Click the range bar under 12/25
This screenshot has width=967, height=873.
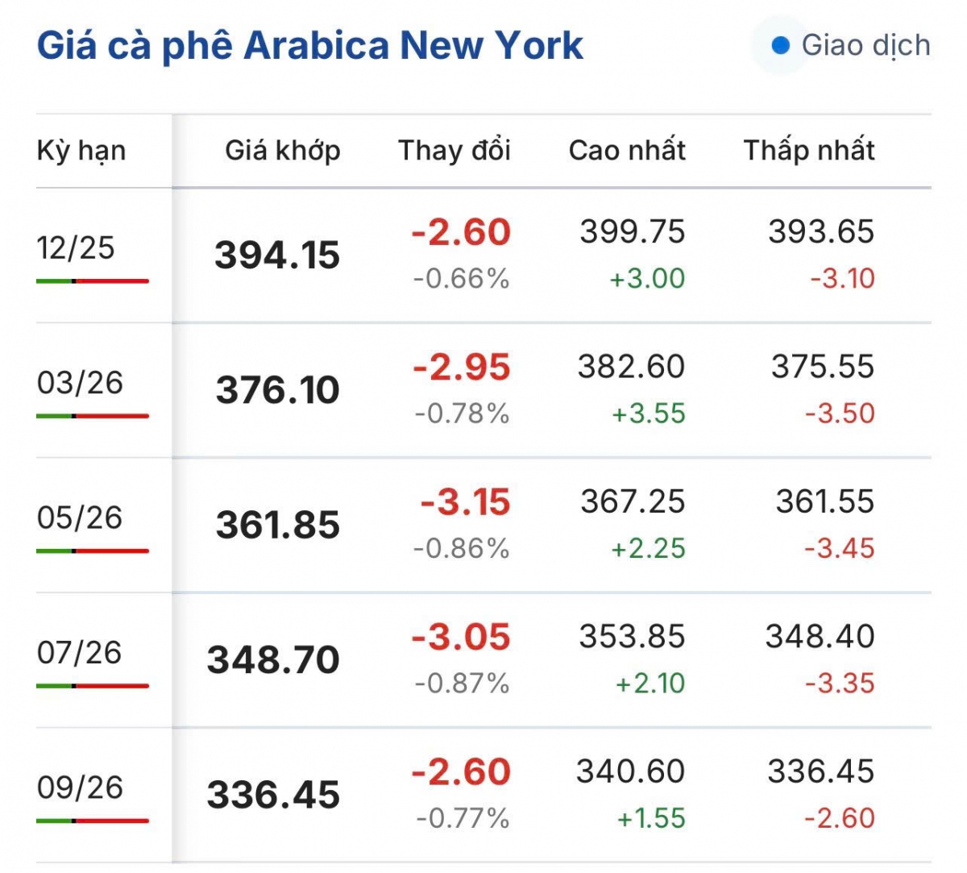tap(93, 281)
